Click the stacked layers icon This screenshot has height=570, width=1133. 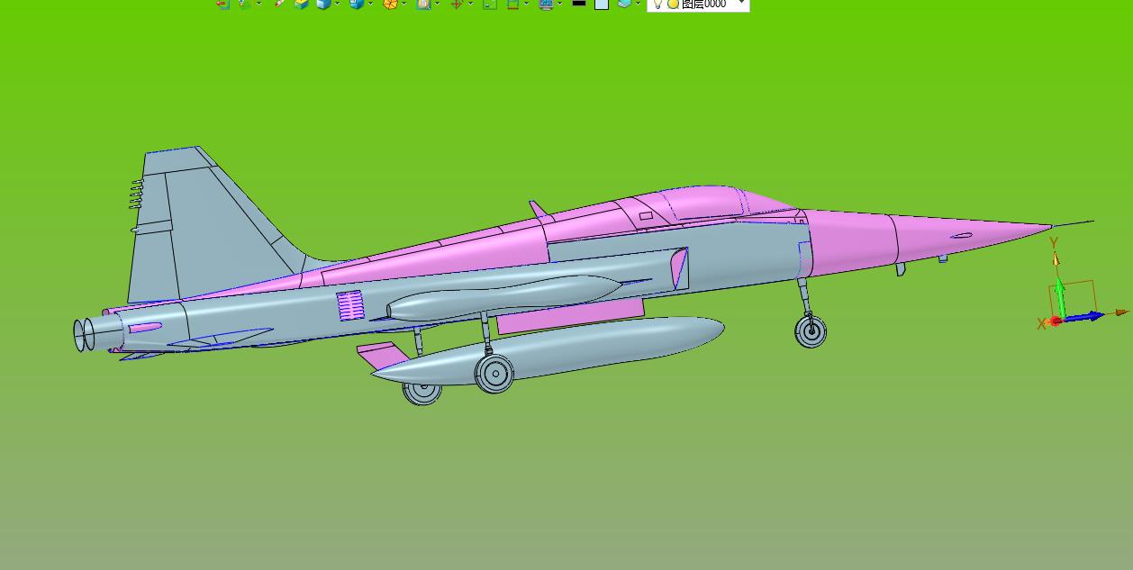coord(624,4)
